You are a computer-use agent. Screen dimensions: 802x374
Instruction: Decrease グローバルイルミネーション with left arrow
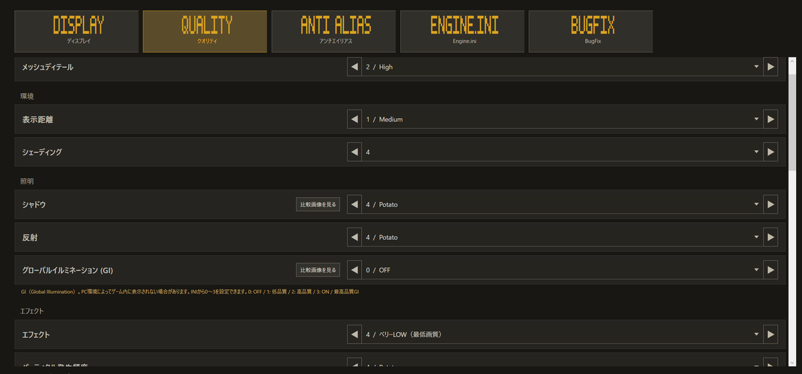coord(355,270)
